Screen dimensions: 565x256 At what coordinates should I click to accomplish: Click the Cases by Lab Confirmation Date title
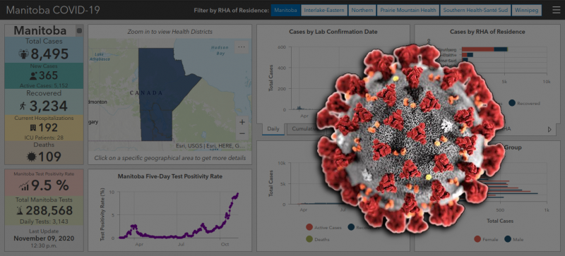(x=333, y=32)
